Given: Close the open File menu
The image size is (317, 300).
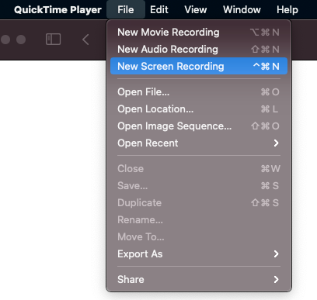Looking at the screenshot, I should (126, 10).
